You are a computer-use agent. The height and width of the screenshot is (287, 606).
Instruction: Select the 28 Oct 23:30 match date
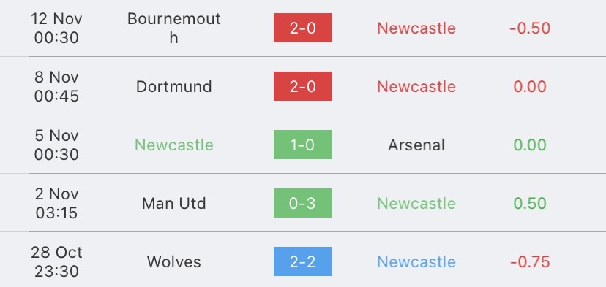coord(56,261)
